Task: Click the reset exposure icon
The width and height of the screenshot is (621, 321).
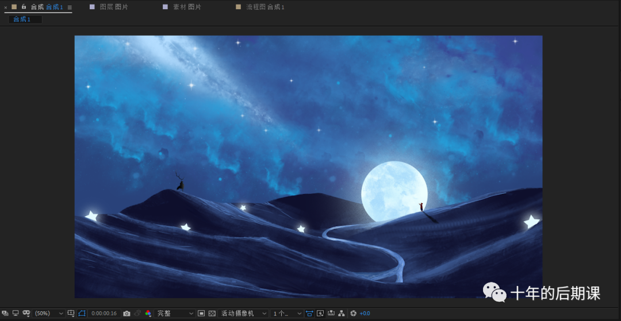Action: (x=353, y=314)
